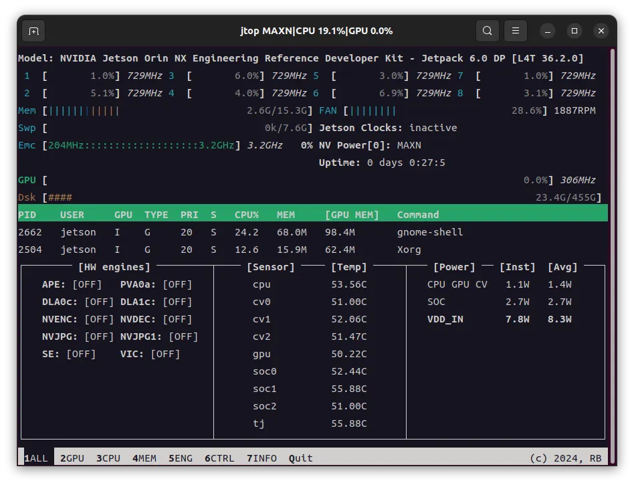The height and width of the screenshot is (485, 634).
Task: Click the GPU MEM column header
Action: (x=352, y=215)
